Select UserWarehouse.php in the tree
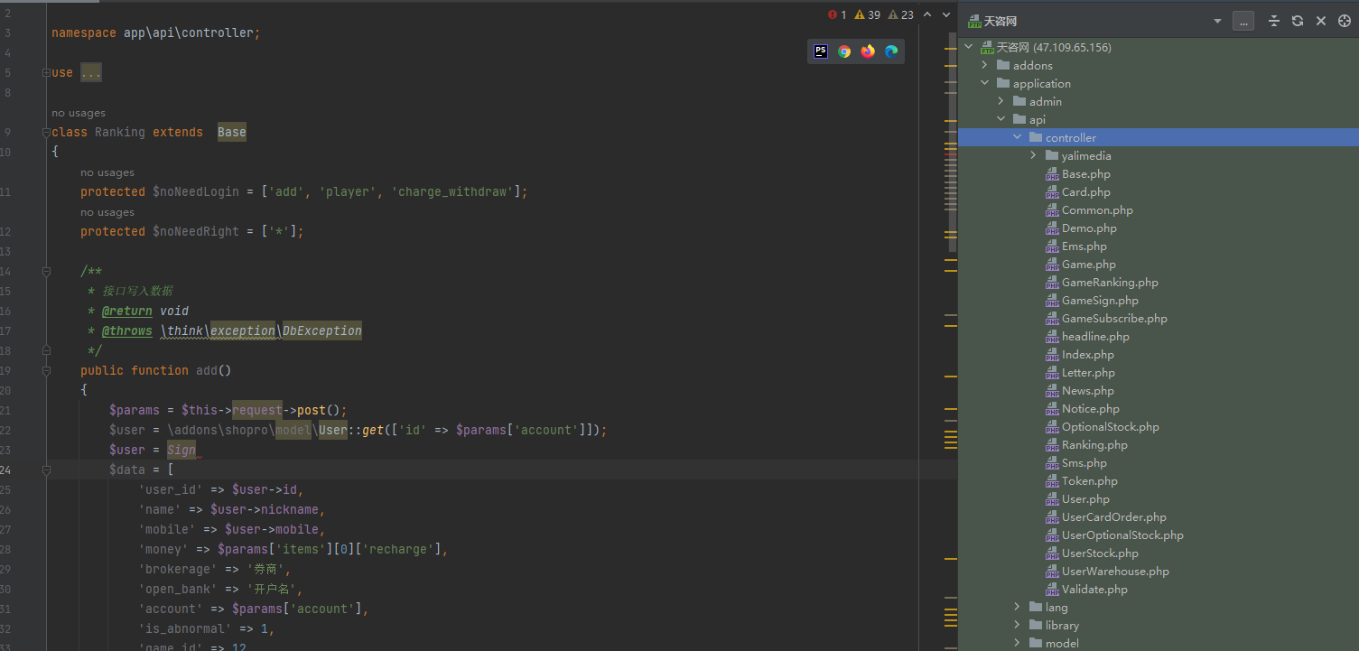This screenshot has height=651, width=1359. [1115, 571]
